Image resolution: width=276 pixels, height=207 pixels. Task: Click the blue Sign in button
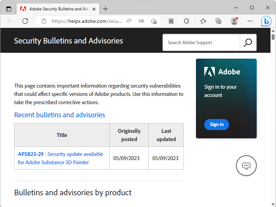(216, 124)
